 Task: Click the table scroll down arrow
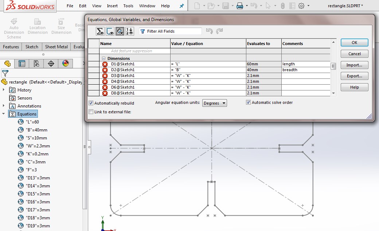[x=333, y=93]
